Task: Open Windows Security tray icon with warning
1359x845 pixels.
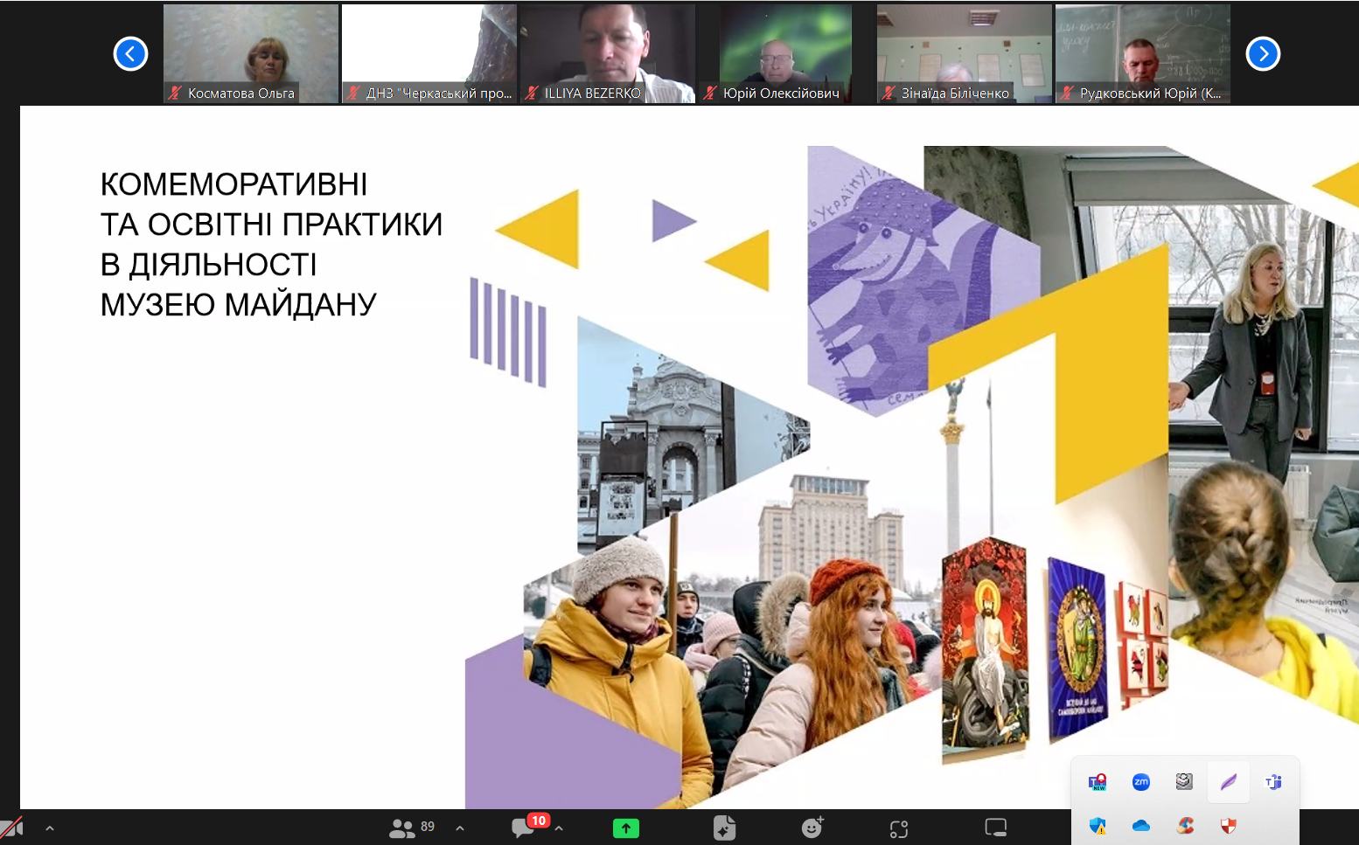Action: tap(1097, 826)
